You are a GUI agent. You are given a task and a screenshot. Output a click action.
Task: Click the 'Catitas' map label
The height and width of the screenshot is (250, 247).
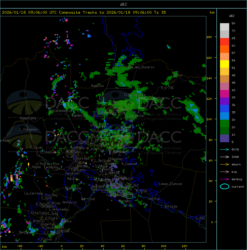(154, 199)
